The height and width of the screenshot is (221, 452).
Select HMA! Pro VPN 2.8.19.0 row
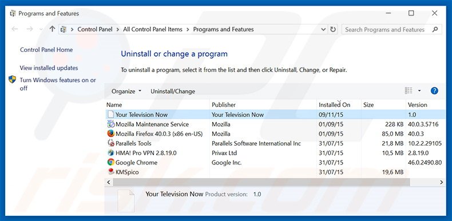point(275,153)
